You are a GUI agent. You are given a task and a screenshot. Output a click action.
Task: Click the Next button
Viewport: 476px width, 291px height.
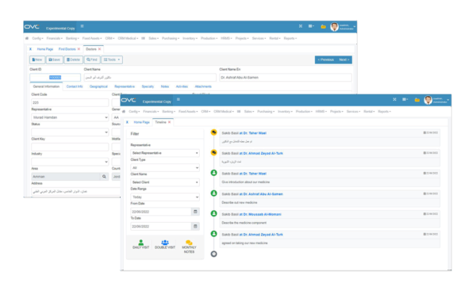tap(344, 59)
